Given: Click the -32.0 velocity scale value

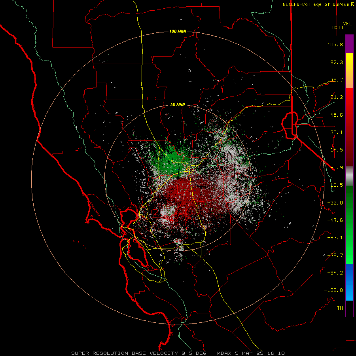Looking at the screenshot, I should [335, 203].
